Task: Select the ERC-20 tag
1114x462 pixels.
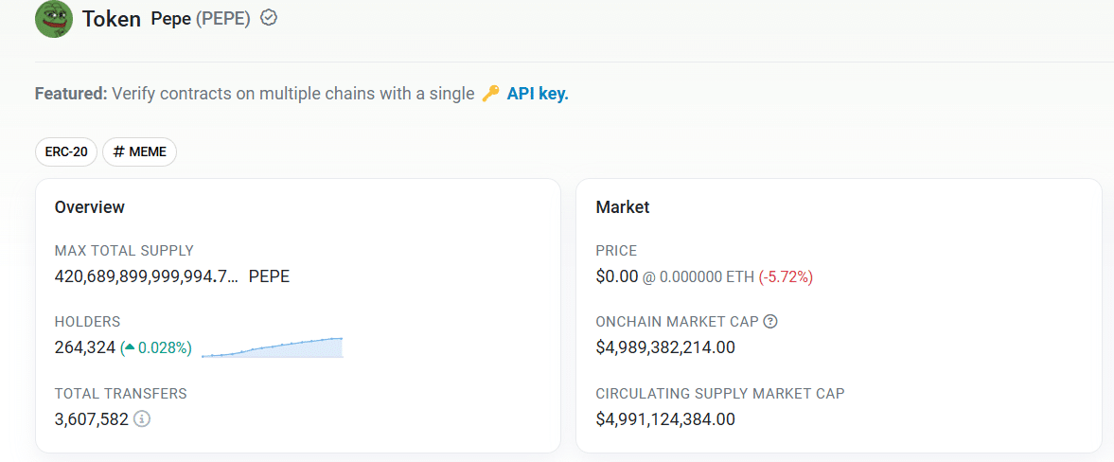Action: coord(66,151)
